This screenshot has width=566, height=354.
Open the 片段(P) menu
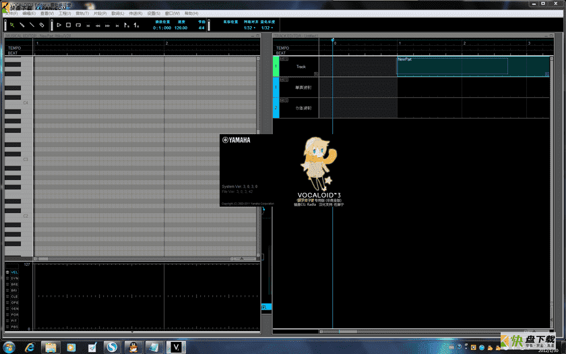pos(100,13)
